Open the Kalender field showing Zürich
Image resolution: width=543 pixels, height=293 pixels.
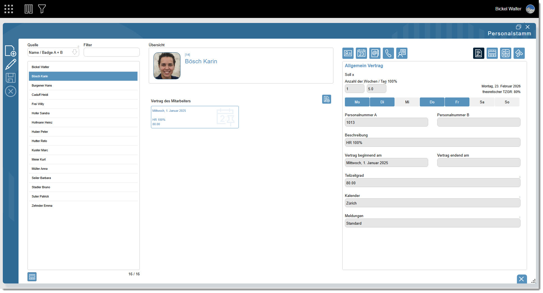(x=432, y=203)
